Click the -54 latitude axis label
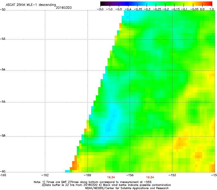 2,70
